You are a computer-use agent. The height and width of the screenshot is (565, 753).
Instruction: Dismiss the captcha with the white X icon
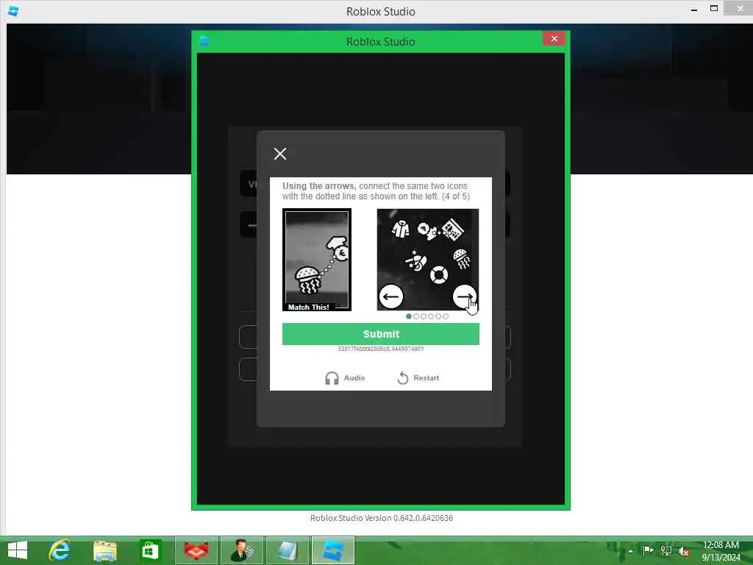tap(280, 154)
